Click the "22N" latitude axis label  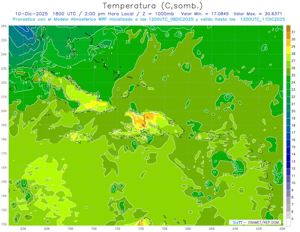coord(4,83)
